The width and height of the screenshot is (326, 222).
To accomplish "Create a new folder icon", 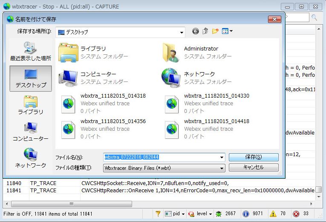I will pyautogui.click(x=215, y=31).
